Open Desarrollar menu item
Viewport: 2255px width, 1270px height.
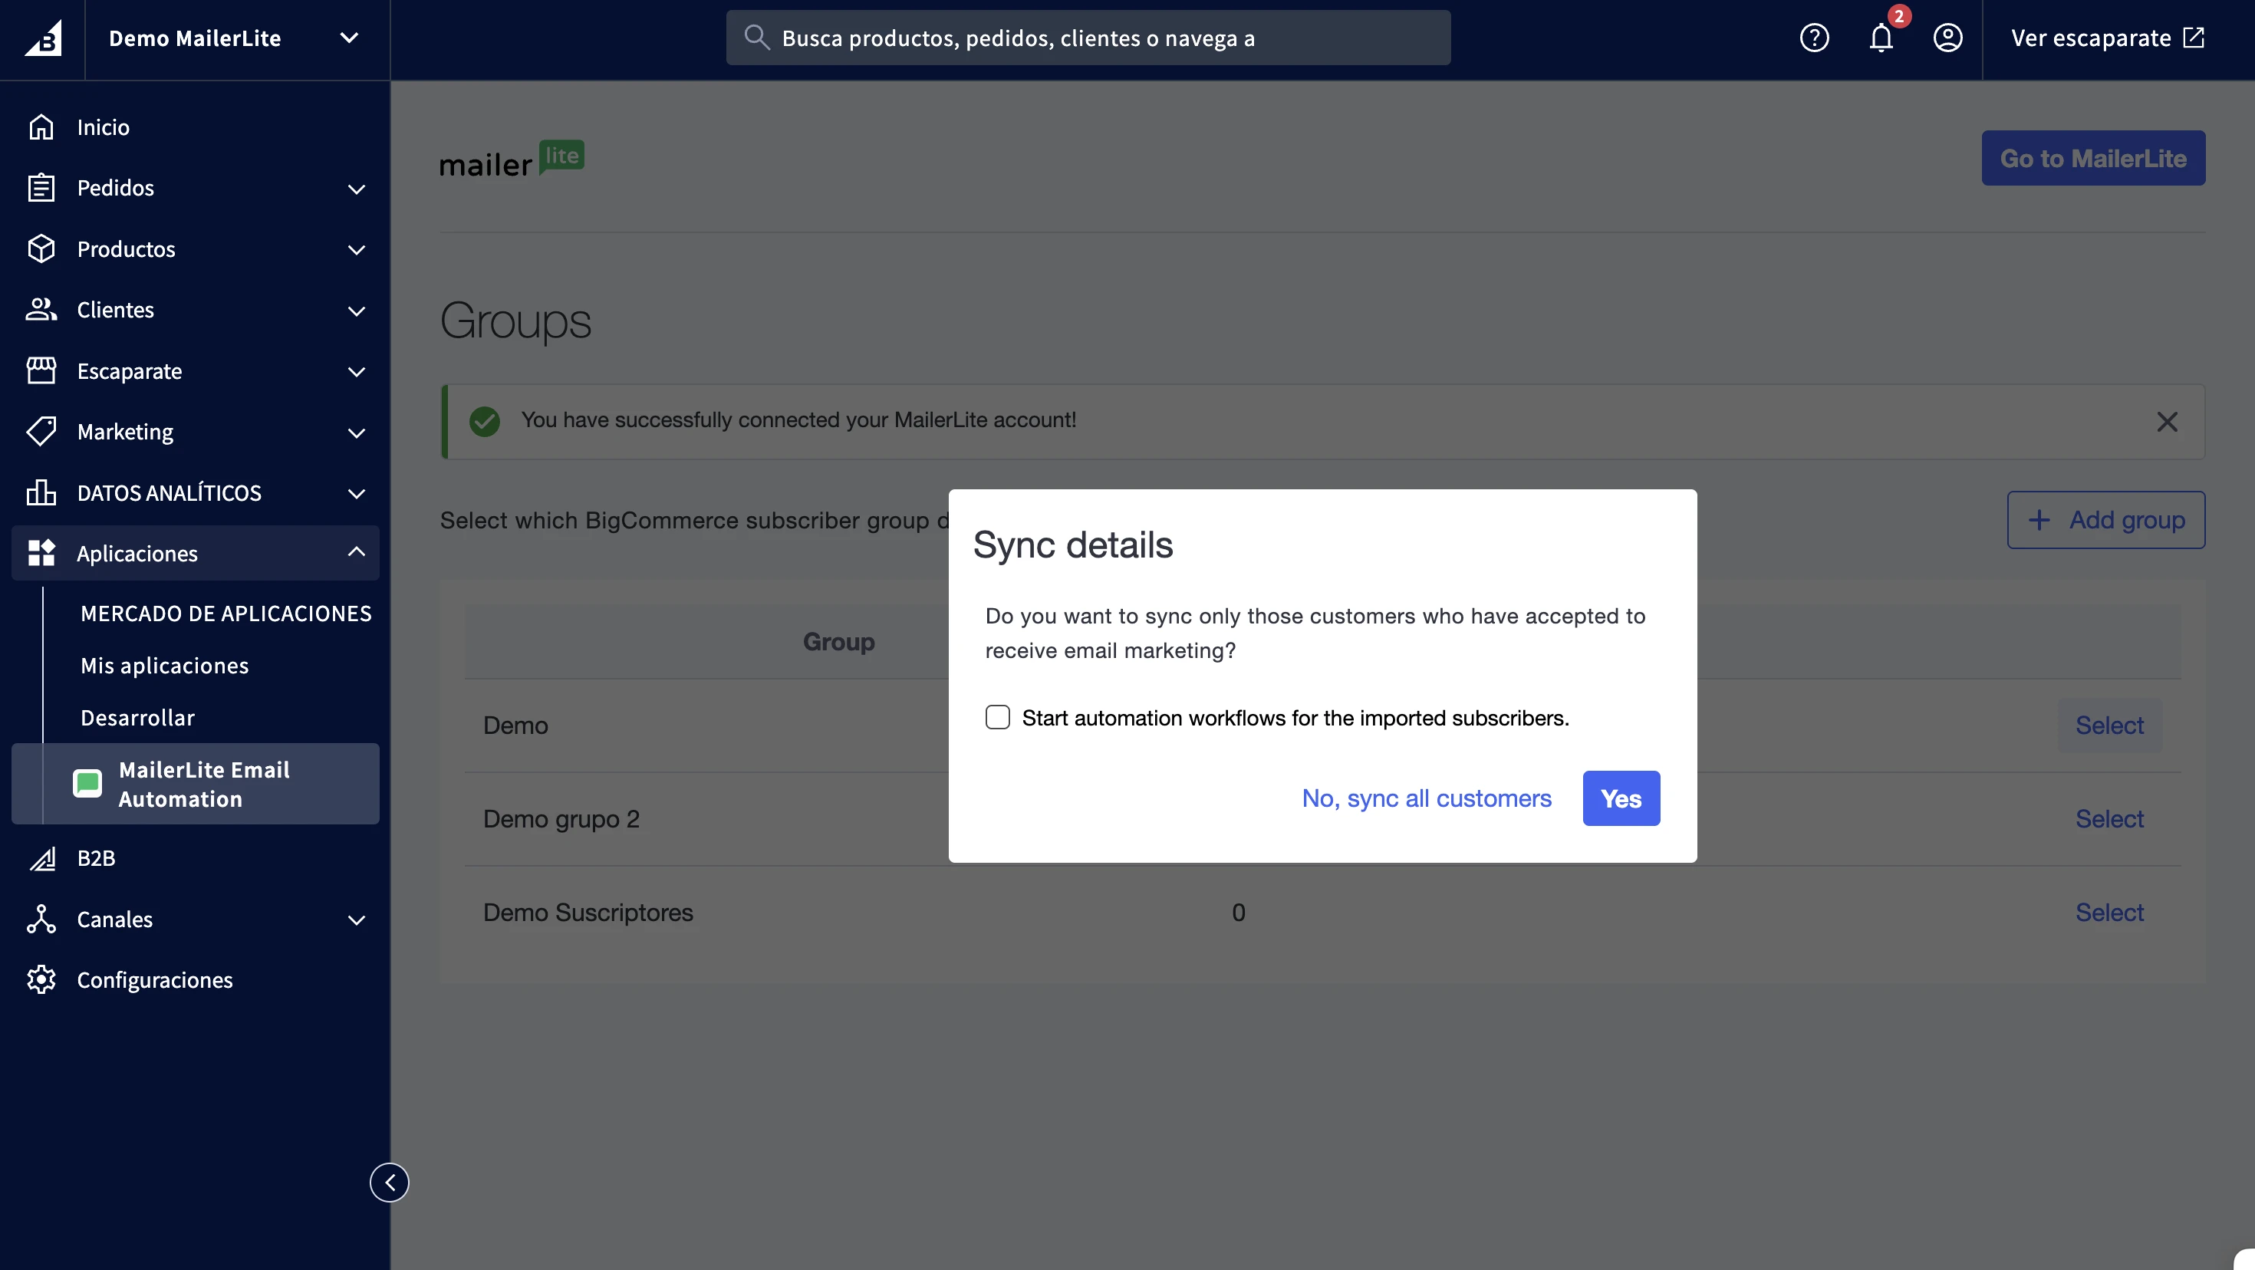[x=137, y=718]
